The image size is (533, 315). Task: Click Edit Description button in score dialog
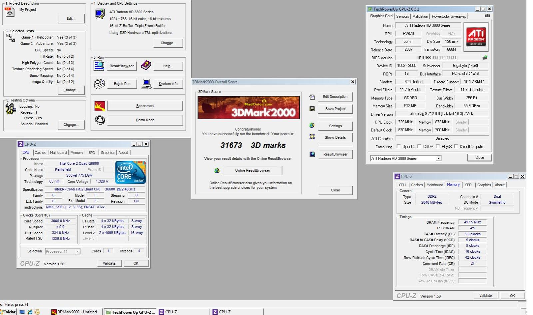coord(335,97)
